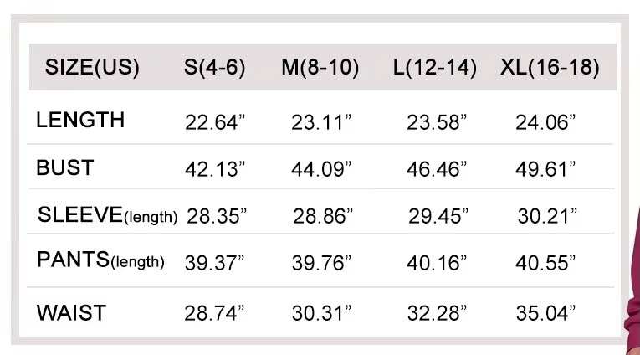Click the PANTS(length) row label
This screenshot has height=355, width=640.
[100, 261]
